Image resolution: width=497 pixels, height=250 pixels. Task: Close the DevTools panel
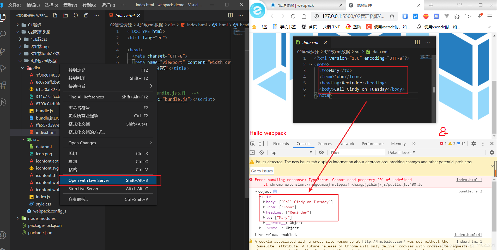point(492,143)
